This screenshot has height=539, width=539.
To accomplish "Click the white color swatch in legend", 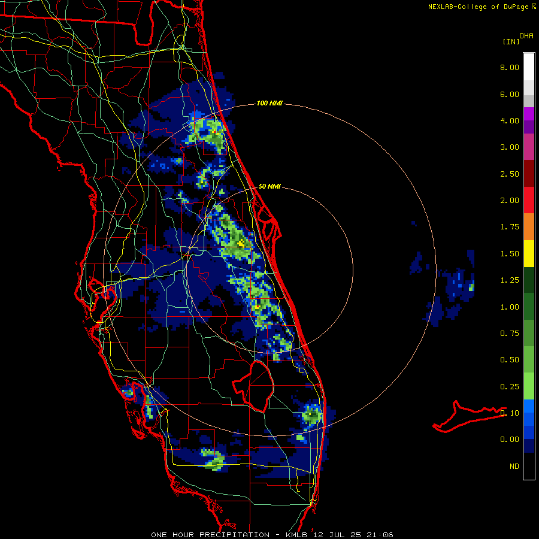I will point(529,67).
